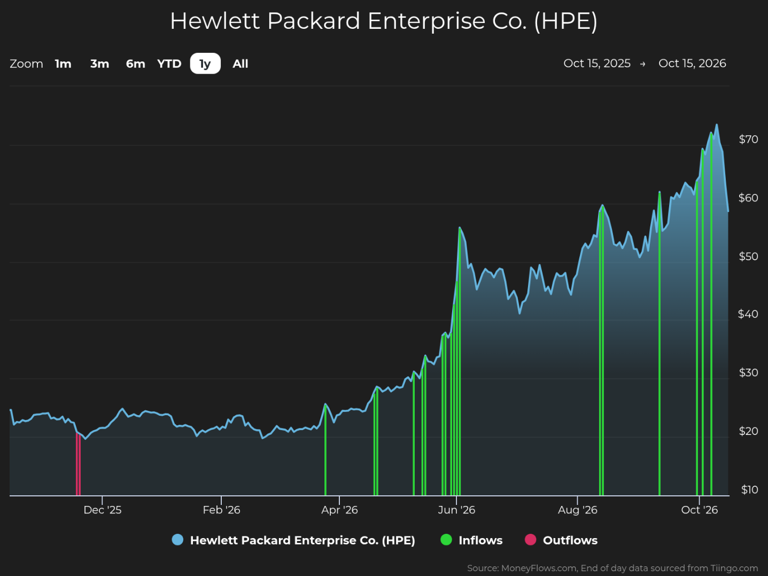
Task: Select the 6m zoom range
Action: (x=135, y=64)
